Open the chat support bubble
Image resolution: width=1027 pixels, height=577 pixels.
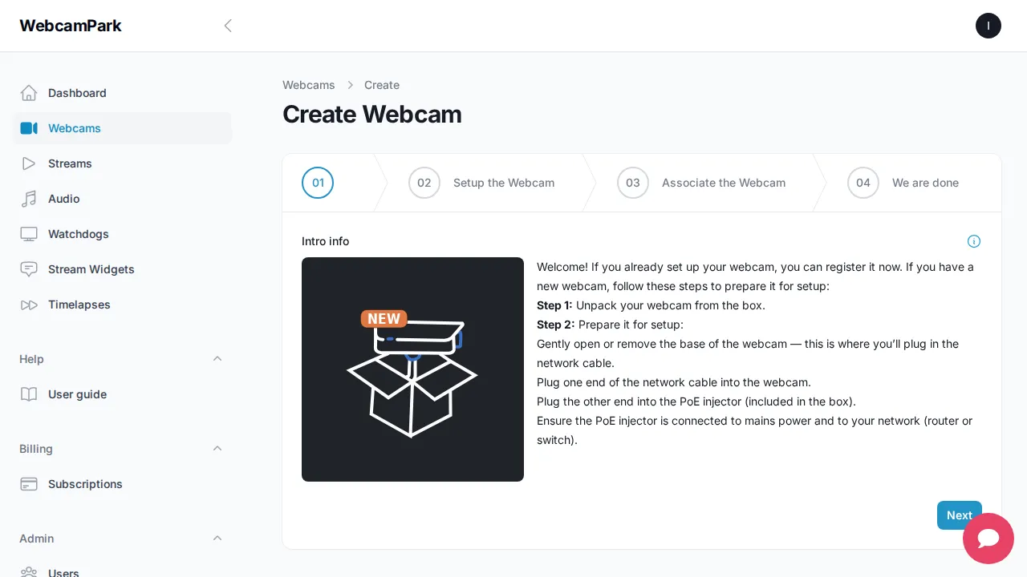pyautogui.click(x=988, y=539)
